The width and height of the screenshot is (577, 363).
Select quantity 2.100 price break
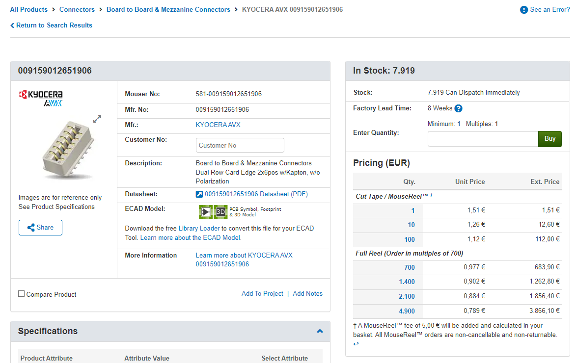pyautogui.click(x=407, y=296)
